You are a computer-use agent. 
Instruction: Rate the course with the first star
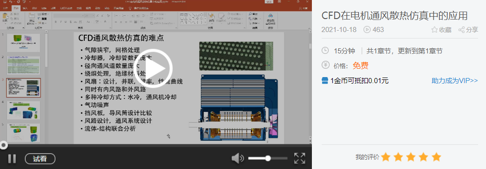[x=385, y=157]
